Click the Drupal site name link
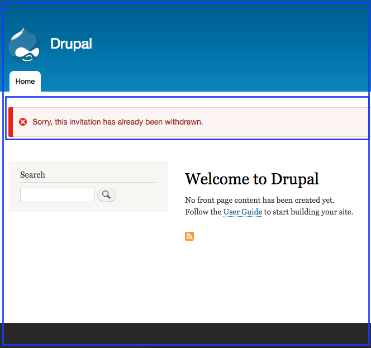The height and width of the screenshot is (348, 371). tap(71, 44)
